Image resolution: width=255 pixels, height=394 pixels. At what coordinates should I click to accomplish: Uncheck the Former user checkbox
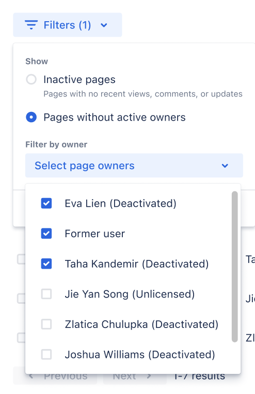tap(46, 234)
